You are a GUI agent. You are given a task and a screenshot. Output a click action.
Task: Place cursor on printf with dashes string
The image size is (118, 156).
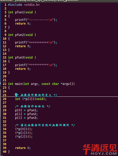(36, 20)
